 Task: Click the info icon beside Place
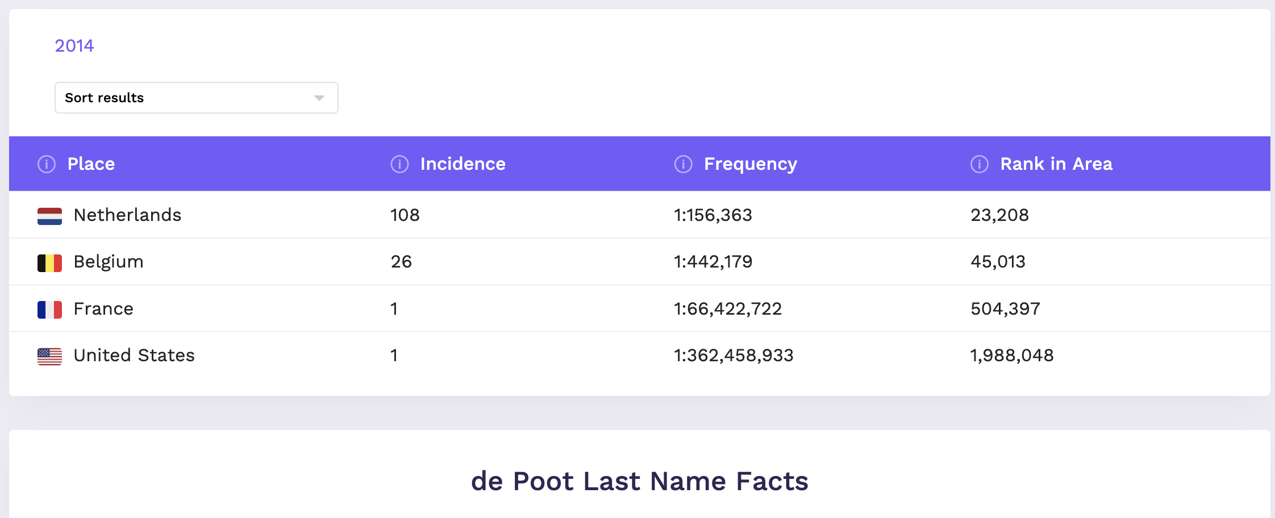[47, 164]
